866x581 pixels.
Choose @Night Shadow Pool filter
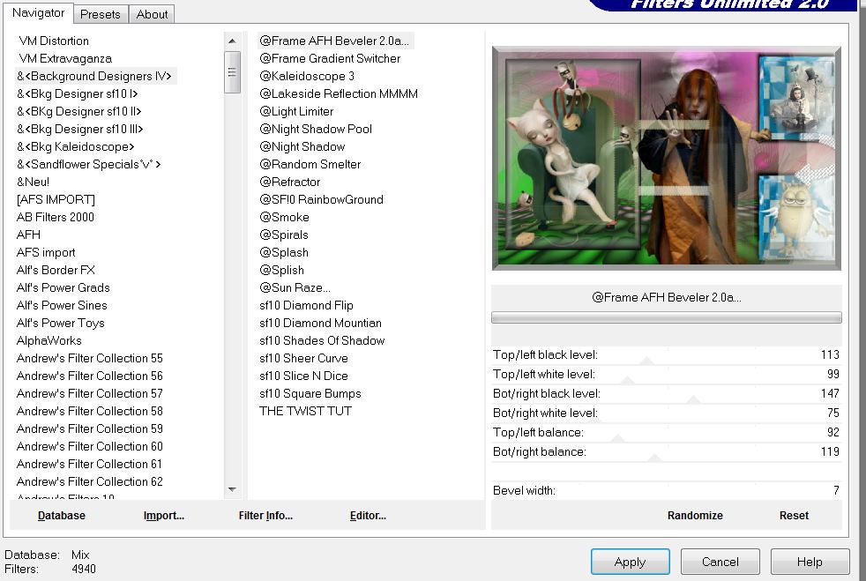tap(316, 130)
